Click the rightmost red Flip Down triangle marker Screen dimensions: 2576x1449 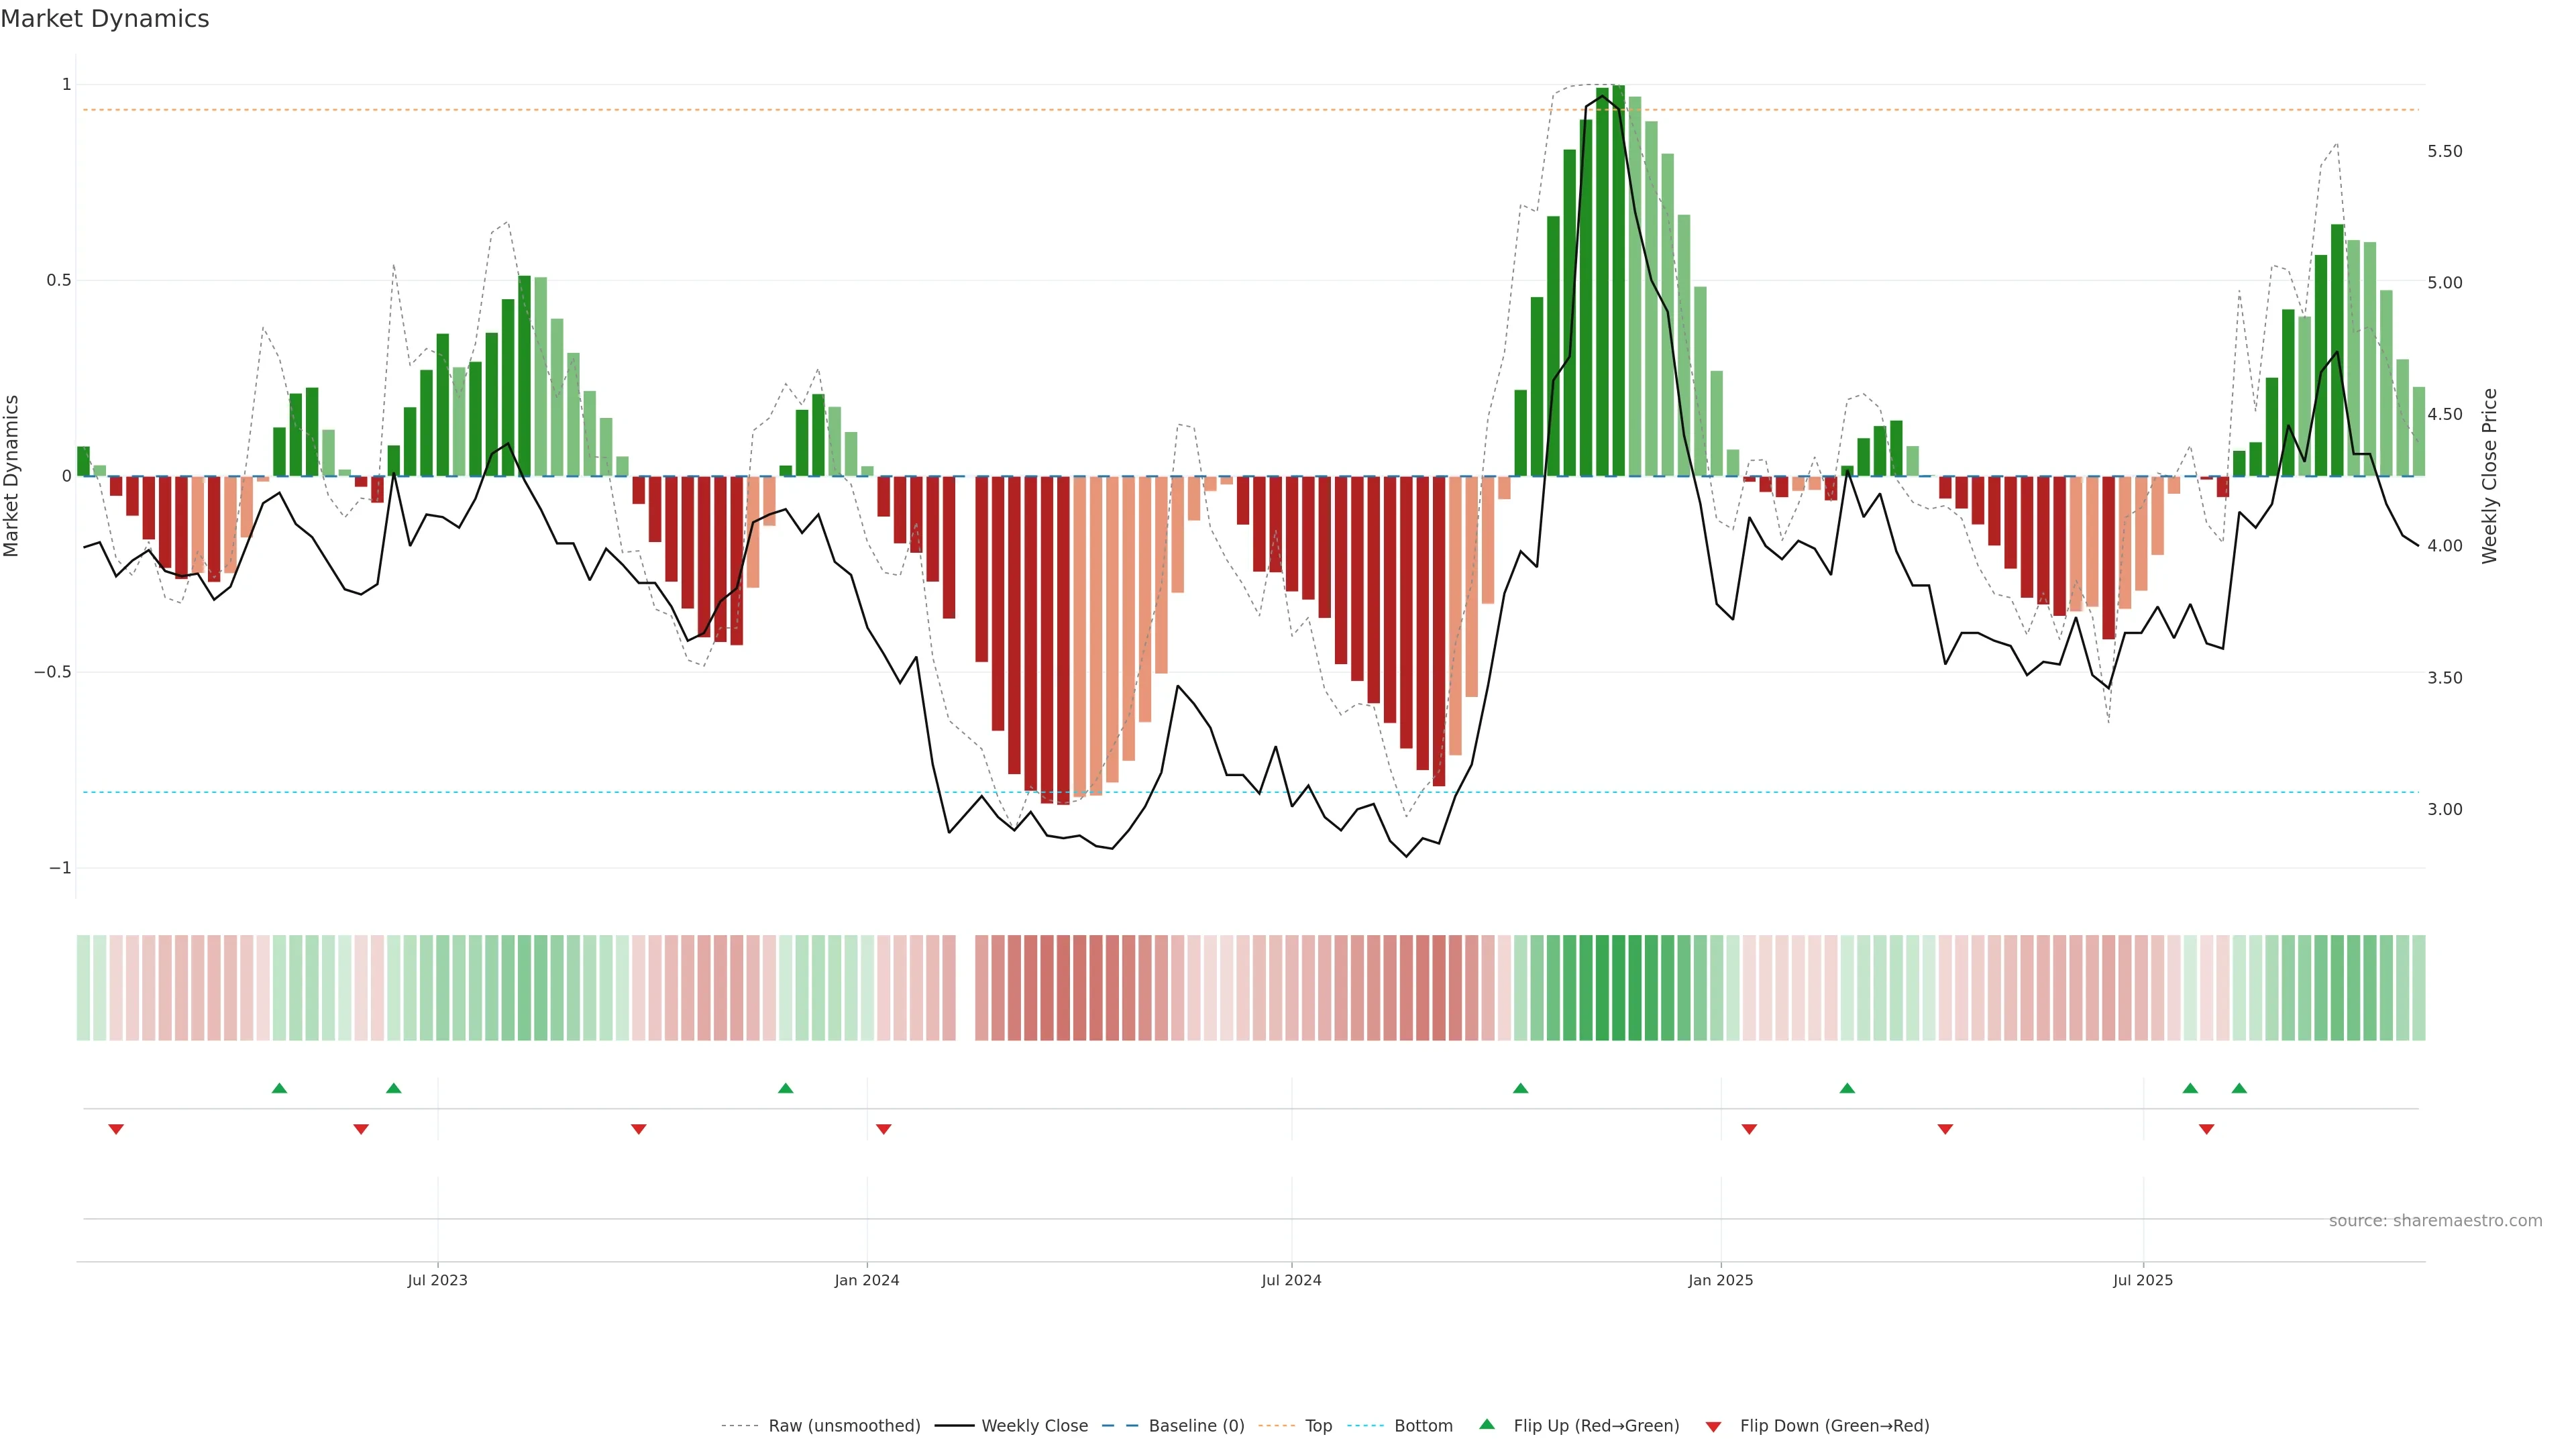coord(2206,1129)
